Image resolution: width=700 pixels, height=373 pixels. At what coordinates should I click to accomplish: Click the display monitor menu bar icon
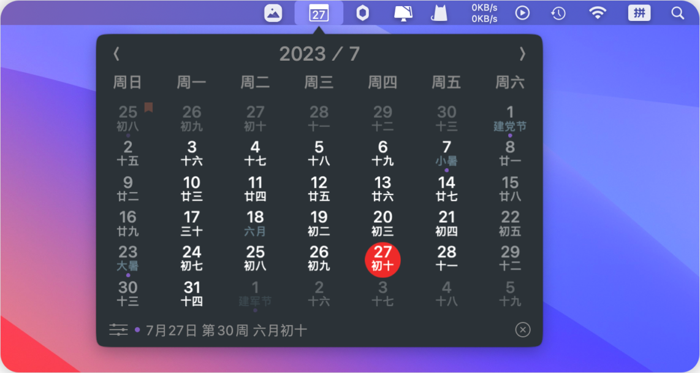(x=403, y=13)
